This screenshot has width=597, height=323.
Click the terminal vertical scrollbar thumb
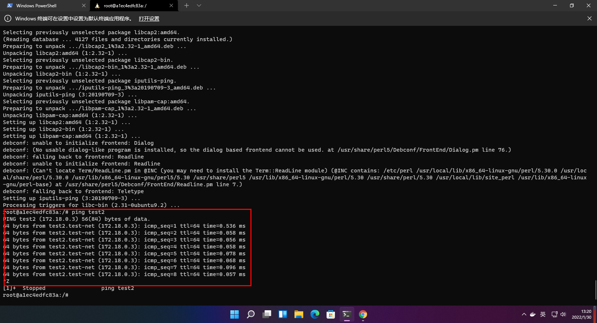click(x=595, y=290)
